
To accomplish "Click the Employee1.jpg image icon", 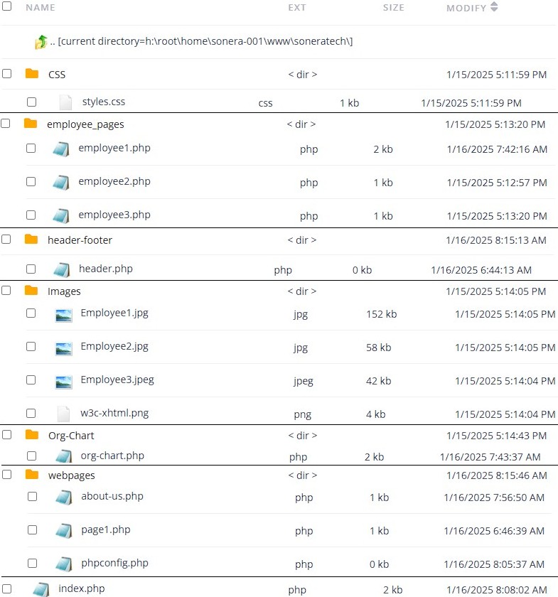I will [x=64, y=313].
